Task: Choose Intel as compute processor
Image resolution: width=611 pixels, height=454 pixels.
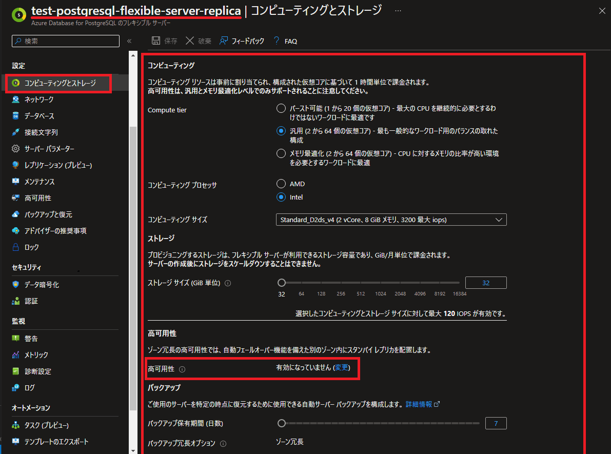Action: click(x=281, y=197)
